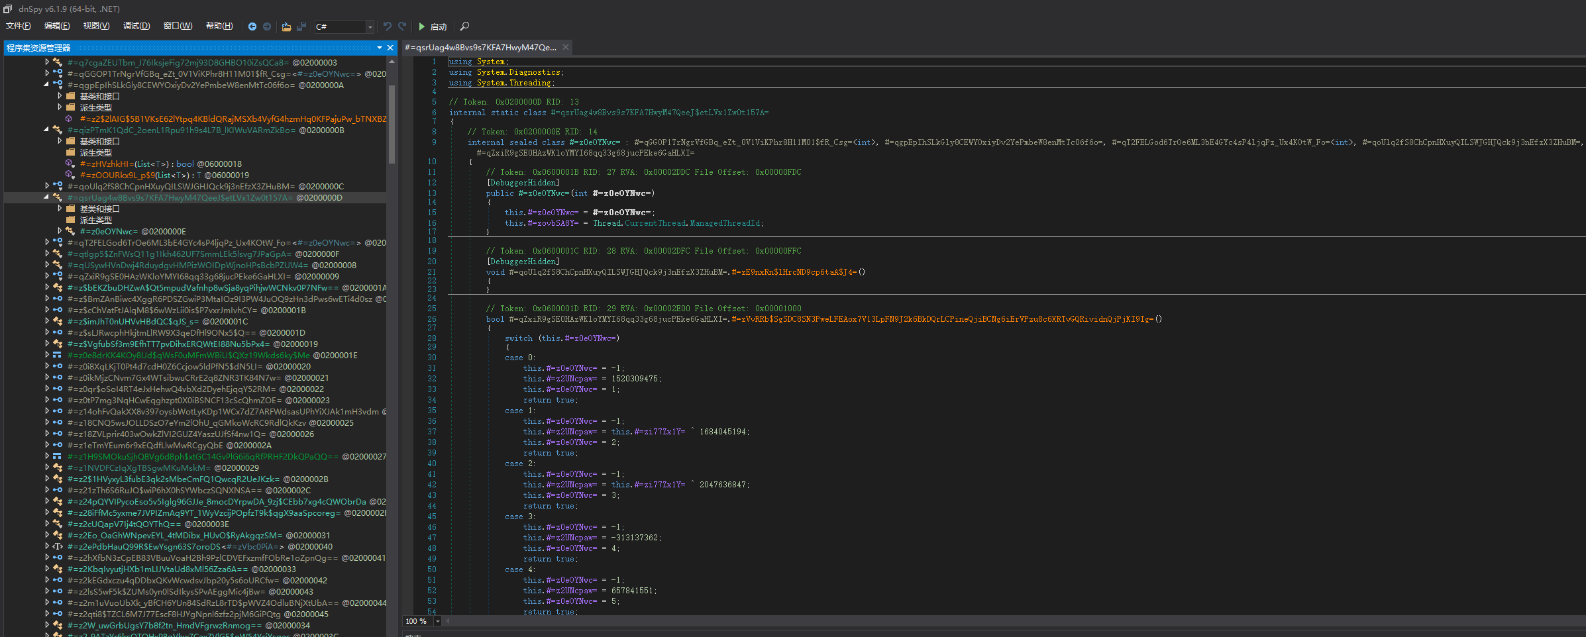Image resolution: width=1586 pixels, height=637 pixels.
Task: Open the 程序集资源管理器 panel options arrow
Action: click(380, 48)
